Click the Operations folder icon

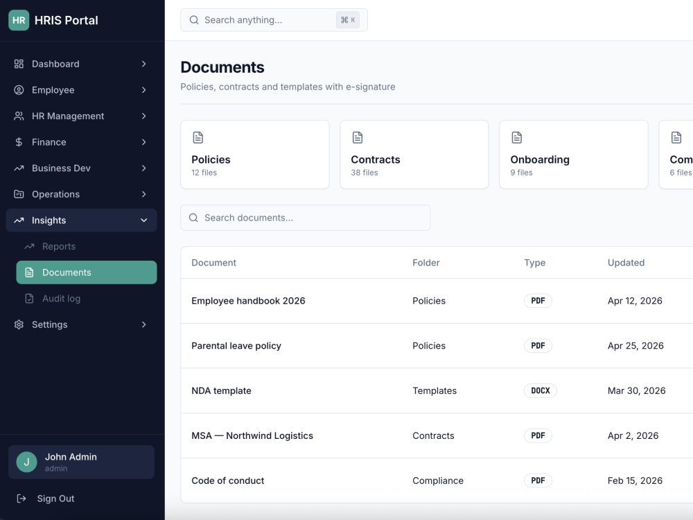[19, 195]
